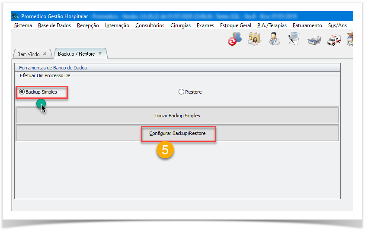Image resolution: width=368 pixels, height=232 pixels.
Task: Select the Restore radio option
Action: [181, 92]
